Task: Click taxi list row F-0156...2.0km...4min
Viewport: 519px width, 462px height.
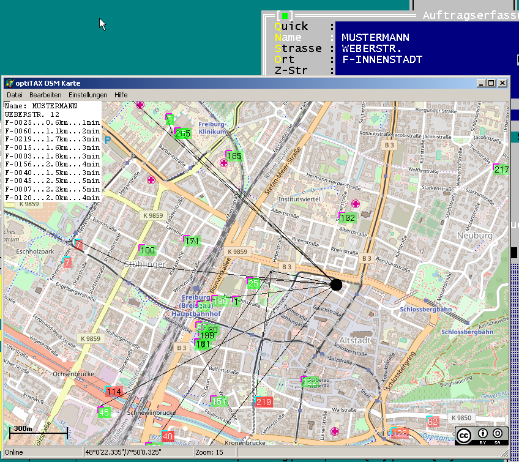Action: click(52, 164)
